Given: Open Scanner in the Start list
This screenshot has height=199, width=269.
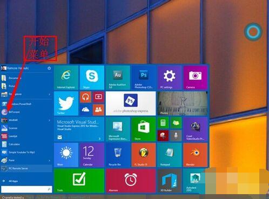Looking at the screenshot, I should click(26, 128).
